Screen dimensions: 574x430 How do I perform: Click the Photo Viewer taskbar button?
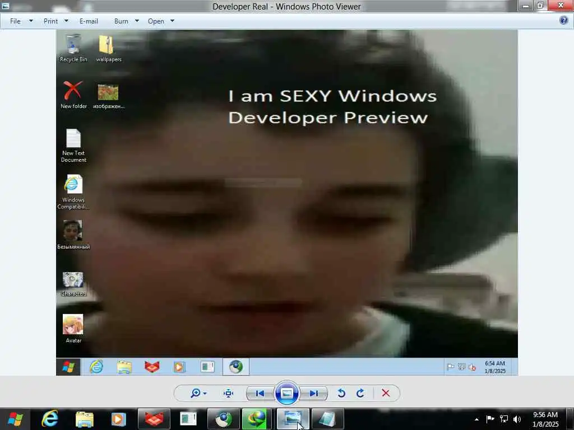click(x=293, y=419)
